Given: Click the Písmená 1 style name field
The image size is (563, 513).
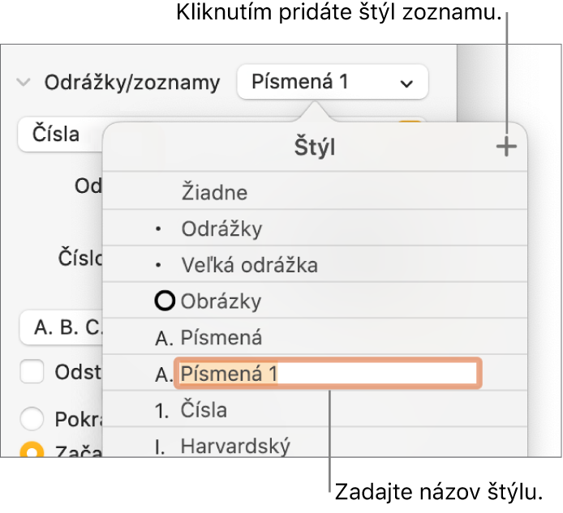Looking at the screenshot, I should point(328,374).
